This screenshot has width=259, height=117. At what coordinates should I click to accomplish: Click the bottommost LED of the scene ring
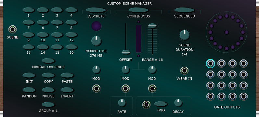[227, 48]
